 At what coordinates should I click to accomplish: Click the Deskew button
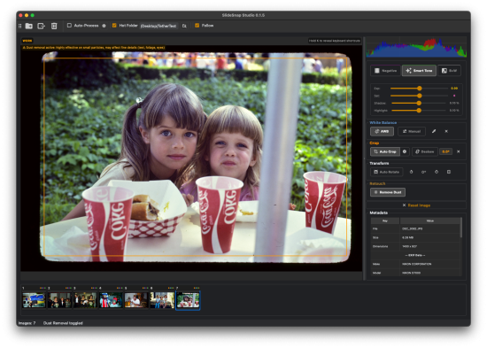[424, 151]
